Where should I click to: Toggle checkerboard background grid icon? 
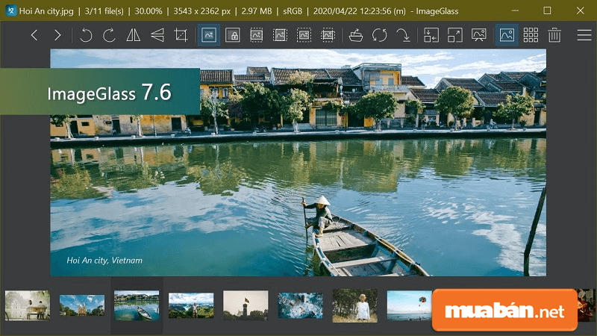coord(531,35)
